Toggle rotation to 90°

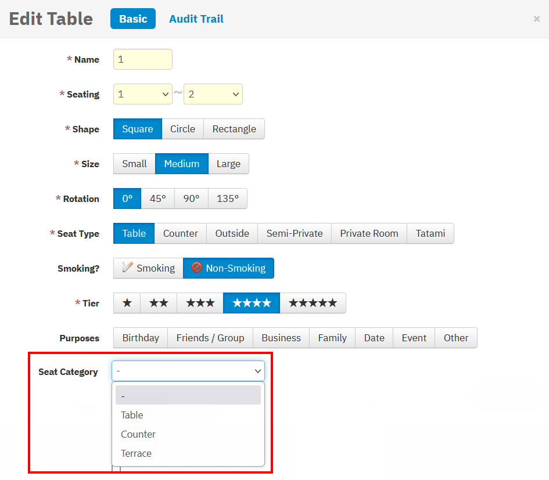click(191, 199)
